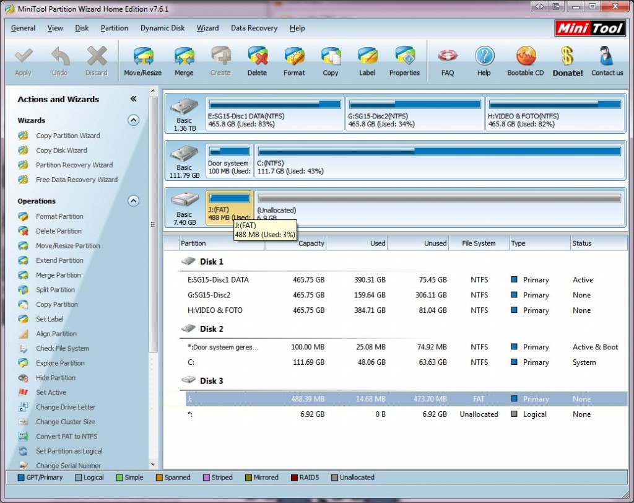This screenshot has height=503, width=634.
Task: Click the Bootable CD icon
Action: pyautogui.click(x=526, y=56)
